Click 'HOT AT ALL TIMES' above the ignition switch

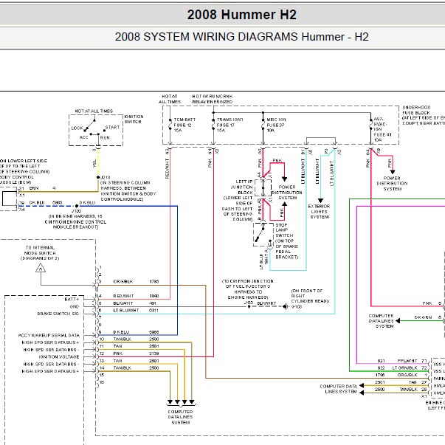pos(94,111)
